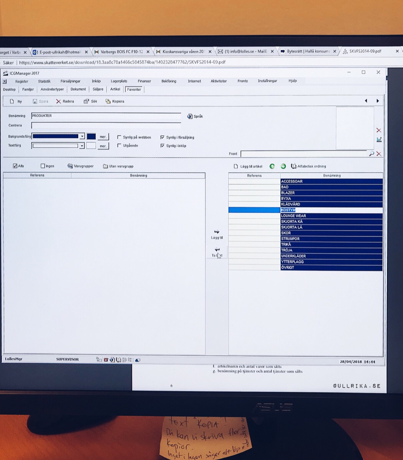Click the Benämning input field with PRODUKTER
Image resolution: width=403 pixels, height=460 pixels.
click(106, 116)
